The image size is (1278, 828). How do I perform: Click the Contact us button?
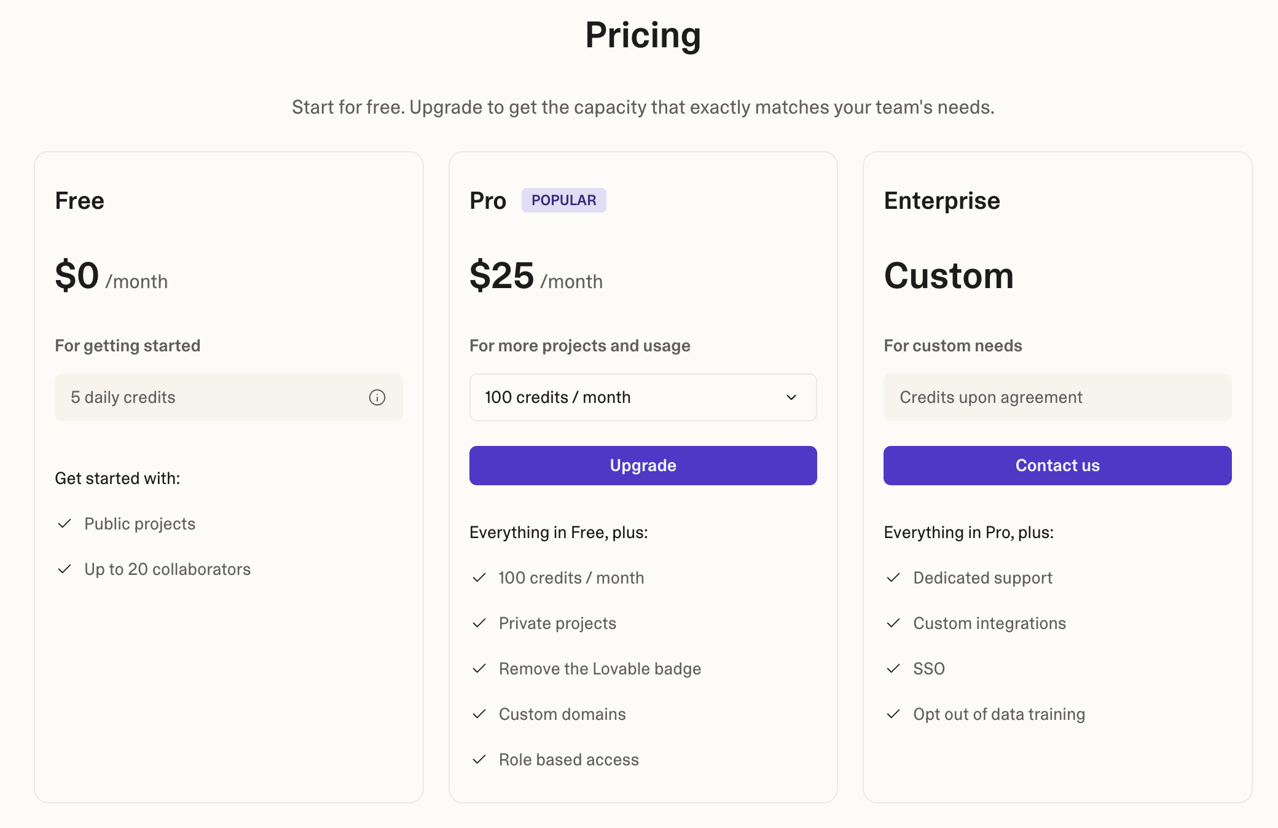click(x=1057, y=466)
